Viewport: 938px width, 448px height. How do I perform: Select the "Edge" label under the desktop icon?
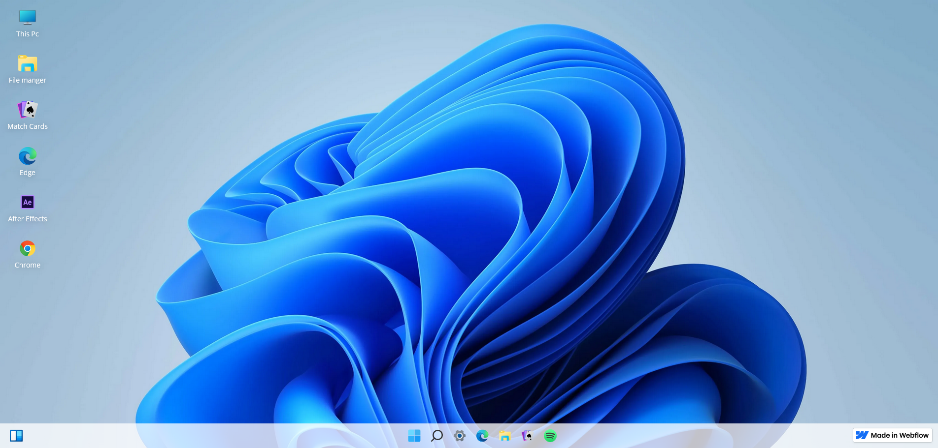[28, 173]
